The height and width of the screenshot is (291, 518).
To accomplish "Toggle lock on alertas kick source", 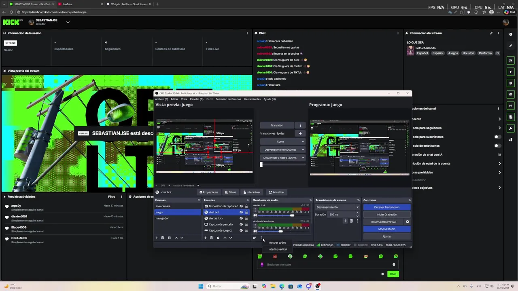I will 246,218.
